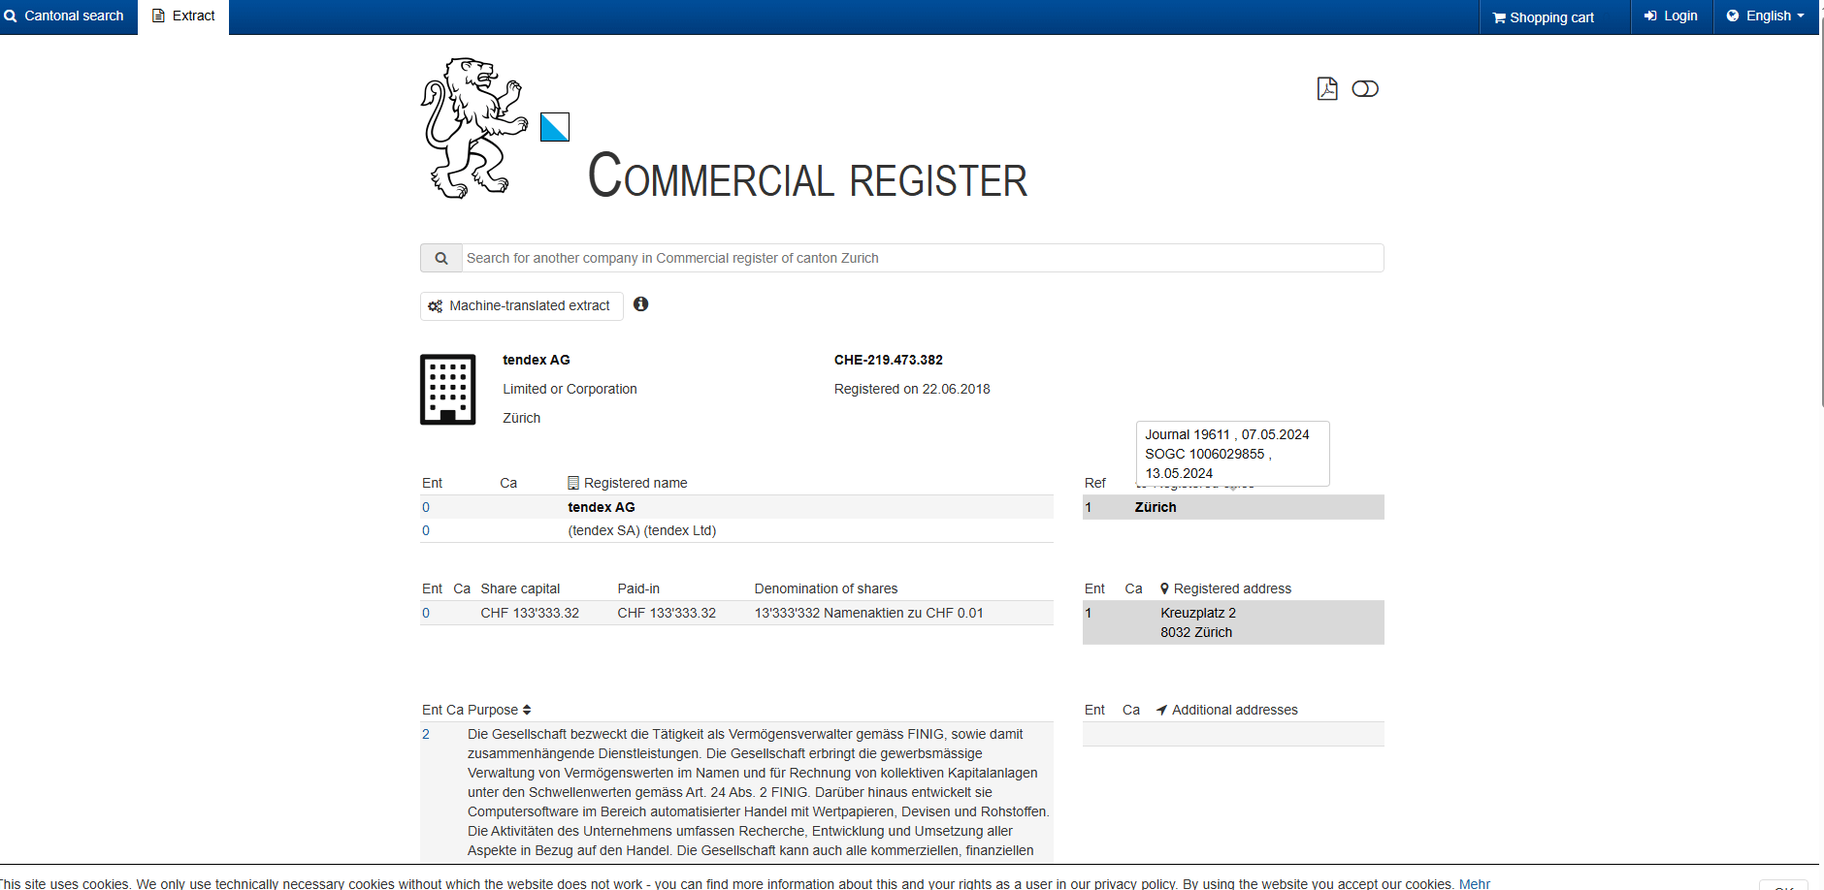The width and height of the screenshot is (1824, 890).
Task: Click entry number 2 in Purpose row
Action: [x=426, y=734]
